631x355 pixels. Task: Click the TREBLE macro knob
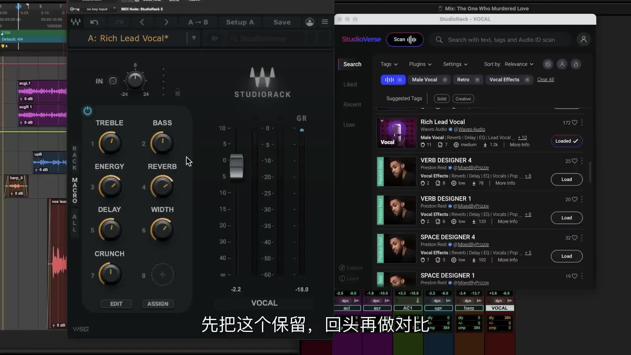(110, 143)
